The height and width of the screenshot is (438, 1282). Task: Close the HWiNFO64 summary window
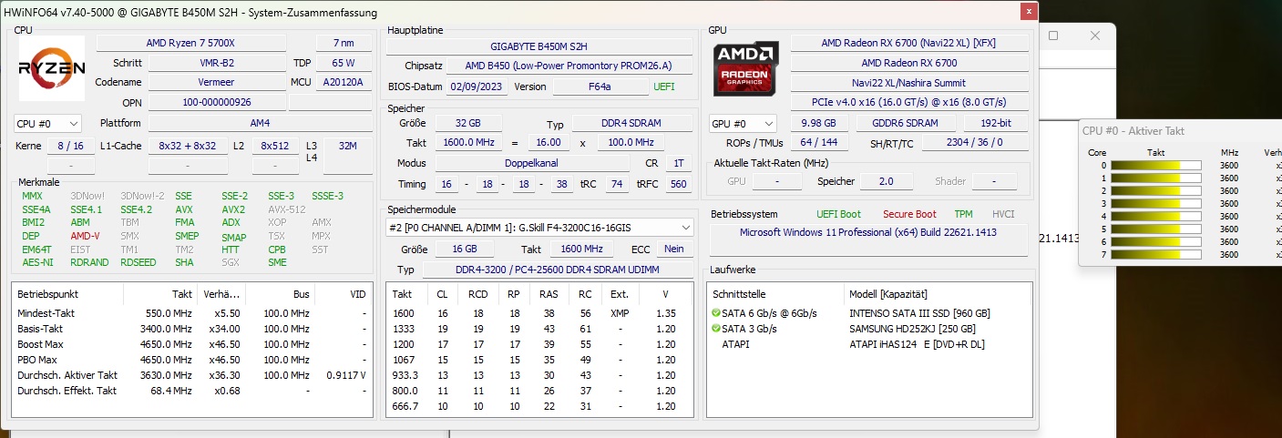(x=1029, y=11)
